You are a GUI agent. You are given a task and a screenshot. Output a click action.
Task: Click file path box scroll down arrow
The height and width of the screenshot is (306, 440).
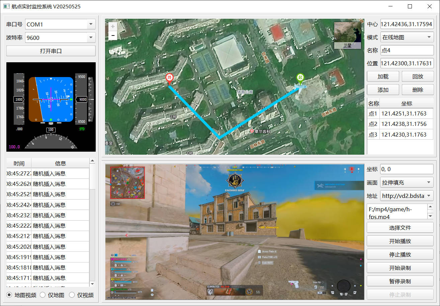pos(431,216)
